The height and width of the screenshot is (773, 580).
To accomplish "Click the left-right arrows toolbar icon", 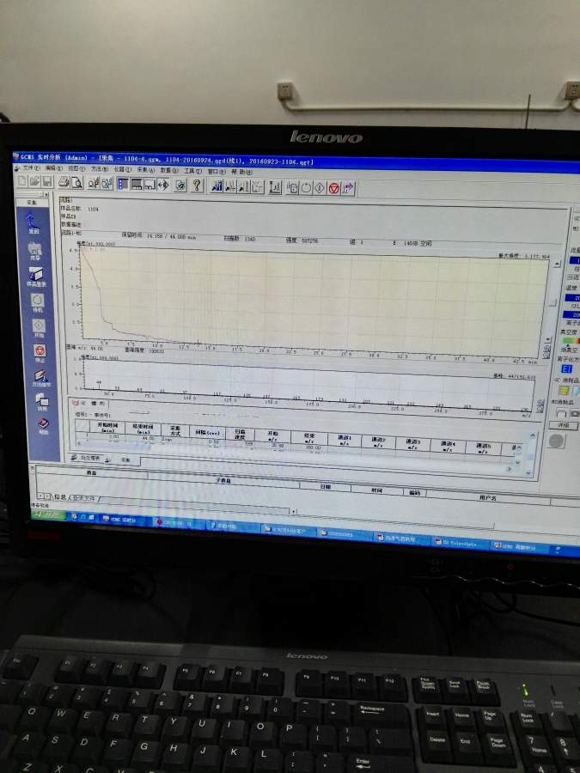I will click(163, 185).
